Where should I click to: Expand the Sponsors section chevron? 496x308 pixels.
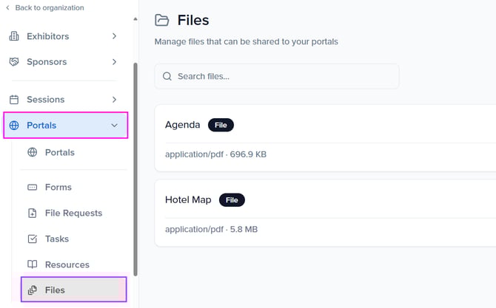tap(114, 62)
